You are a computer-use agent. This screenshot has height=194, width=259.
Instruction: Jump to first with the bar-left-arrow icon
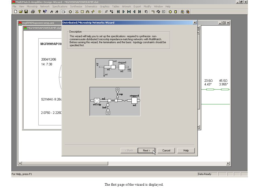coord(118,12)
